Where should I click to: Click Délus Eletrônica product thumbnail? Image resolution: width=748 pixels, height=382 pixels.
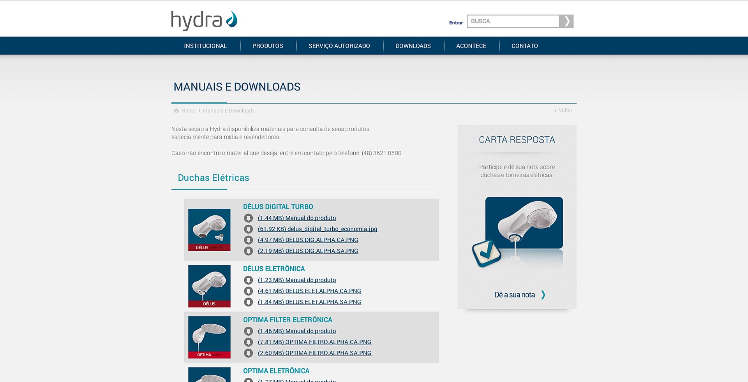coord(209,286)
